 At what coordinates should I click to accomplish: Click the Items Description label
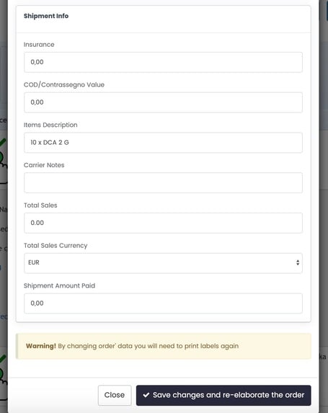pyautogui.click(x=50, y=125)
